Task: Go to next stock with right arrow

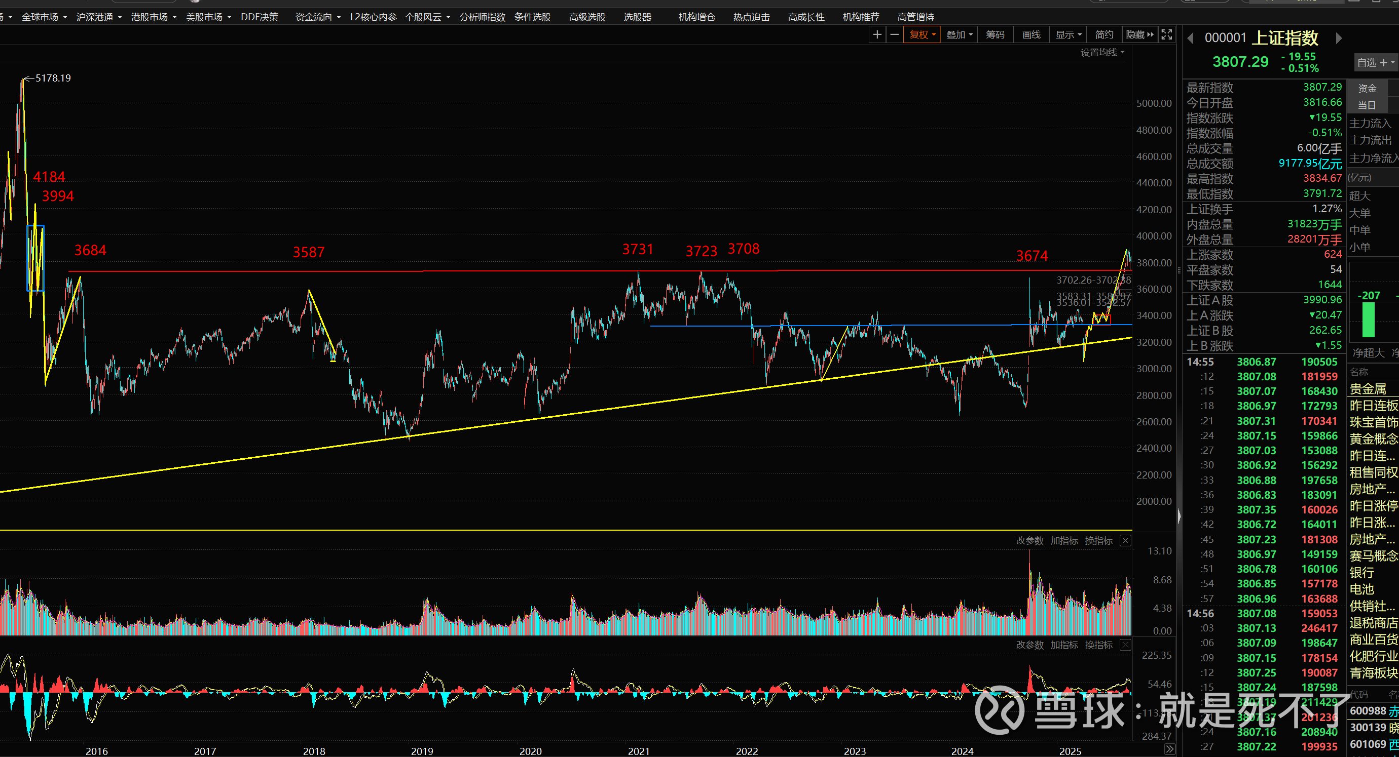Action: click(x=1338, y=38)
